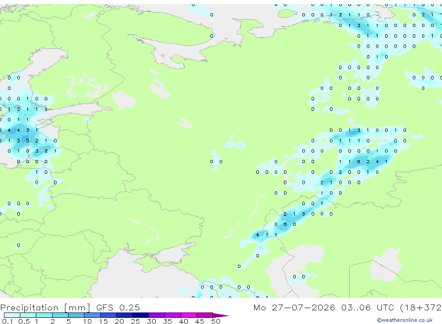442x324 pixels.
Task: Click the '(18+372' forecast hour text
Action: click(421, 307)
